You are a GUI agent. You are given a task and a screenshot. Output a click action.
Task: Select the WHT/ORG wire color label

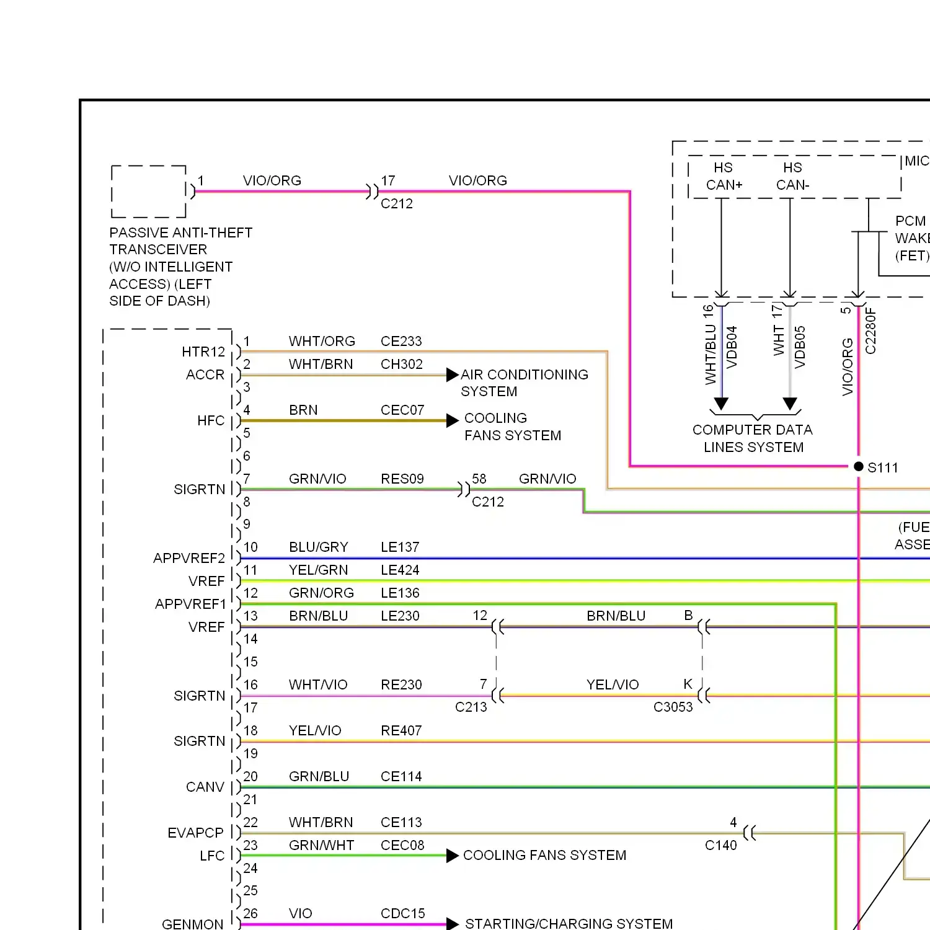pos(322,342)
